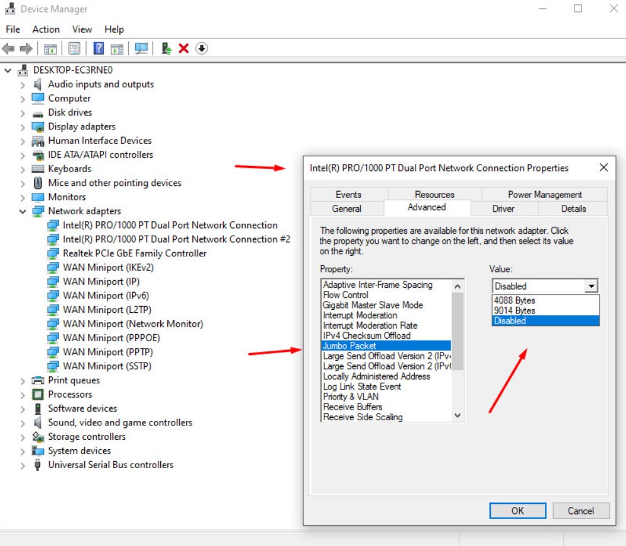Viewport: 626px width, 546px height.
Task: Select the Flow Control property
Action: point(387,295)
